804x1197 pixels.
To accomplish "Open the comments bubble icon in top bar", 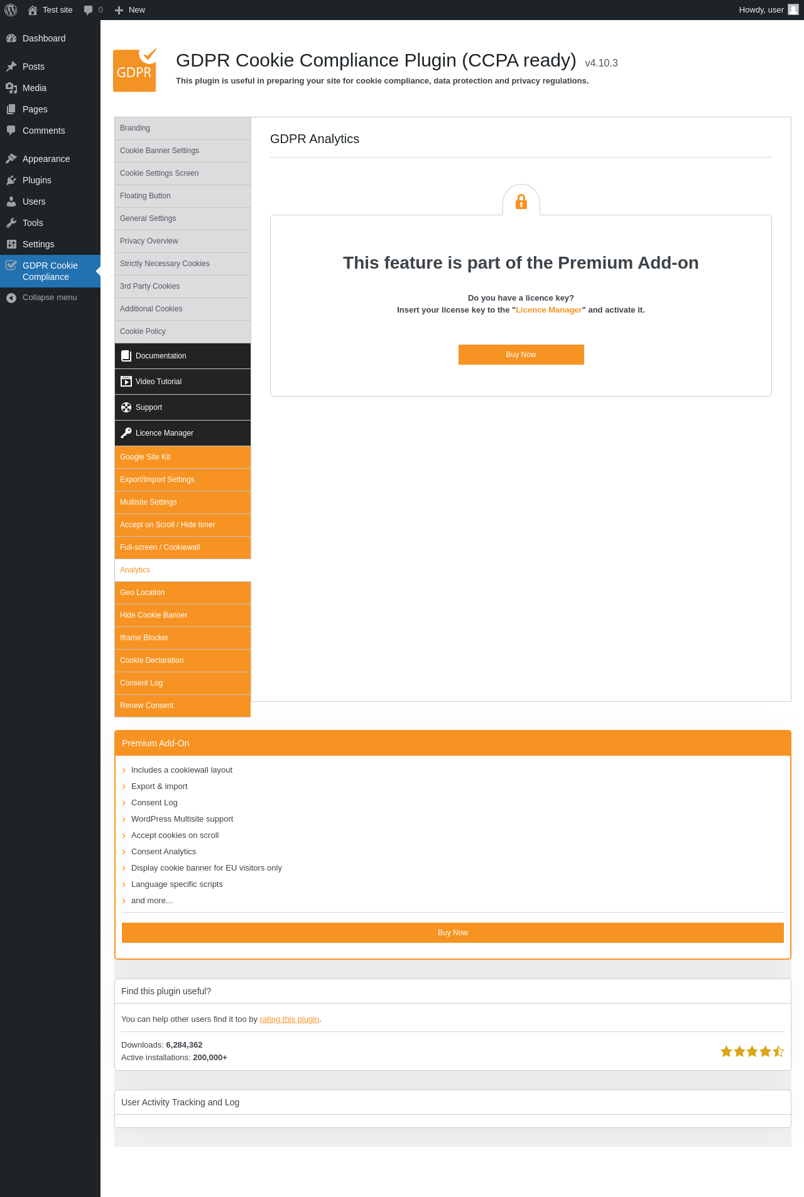I will (89, 10).
